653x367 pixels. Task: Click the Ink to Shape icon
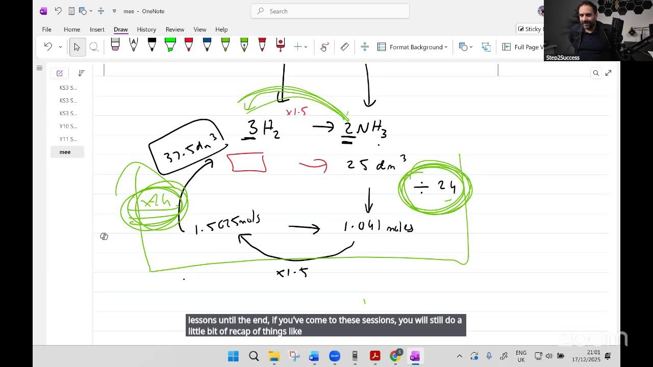(486, 47)
